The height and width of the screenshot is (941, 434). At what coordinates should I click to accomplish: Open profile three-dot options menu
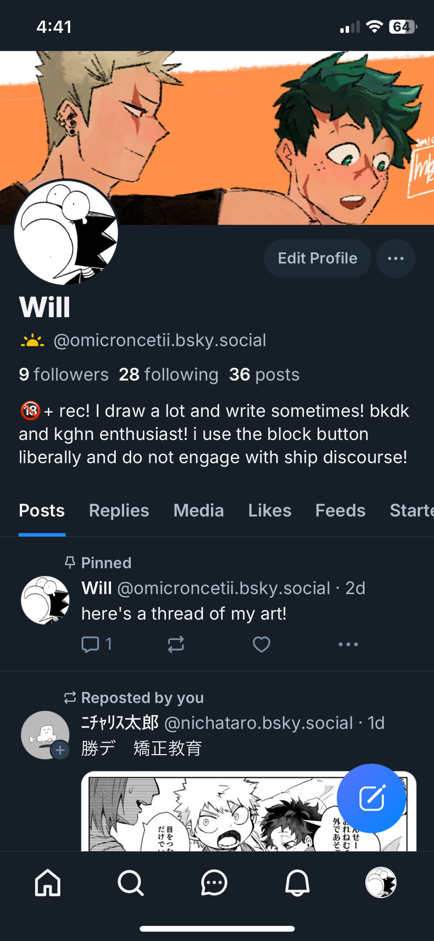[x=395, y=258]
